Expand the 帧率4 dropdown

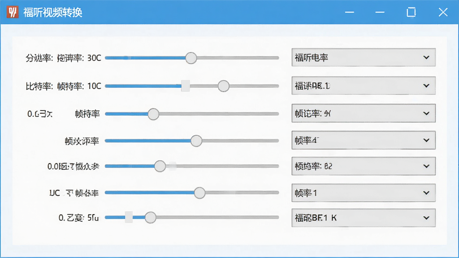(363, 140)
